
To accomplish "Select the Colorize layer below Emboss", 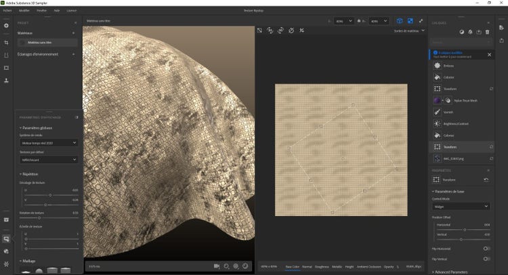I will 448,77.
